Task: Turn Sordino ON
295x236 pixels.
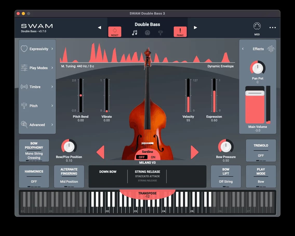Action: click(153, 157)
